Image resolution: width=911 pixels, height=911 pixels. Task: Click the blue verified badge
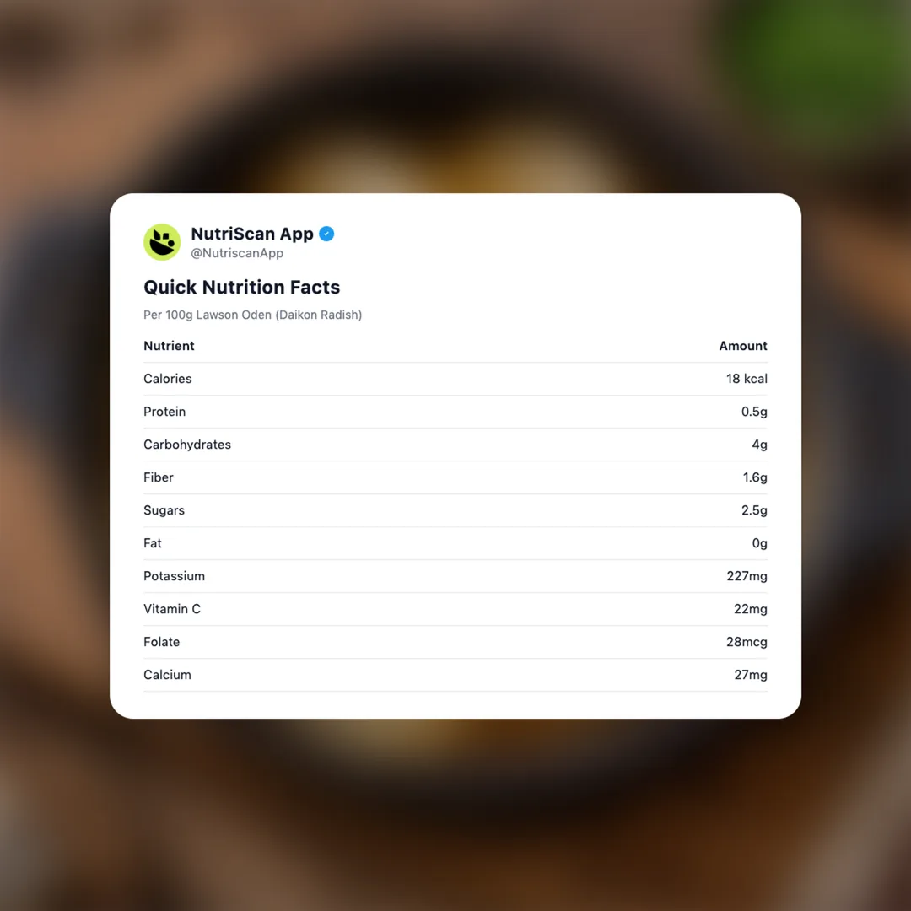click(326, 234)
